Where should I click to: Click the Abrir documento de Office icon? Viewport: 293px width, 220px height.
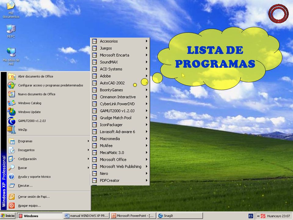coord(12,76)
